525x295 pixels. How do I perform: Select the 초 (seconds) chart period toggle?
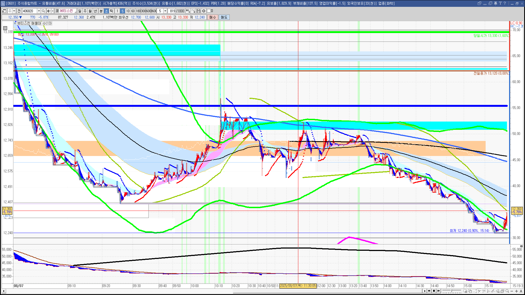coord(106,11)
